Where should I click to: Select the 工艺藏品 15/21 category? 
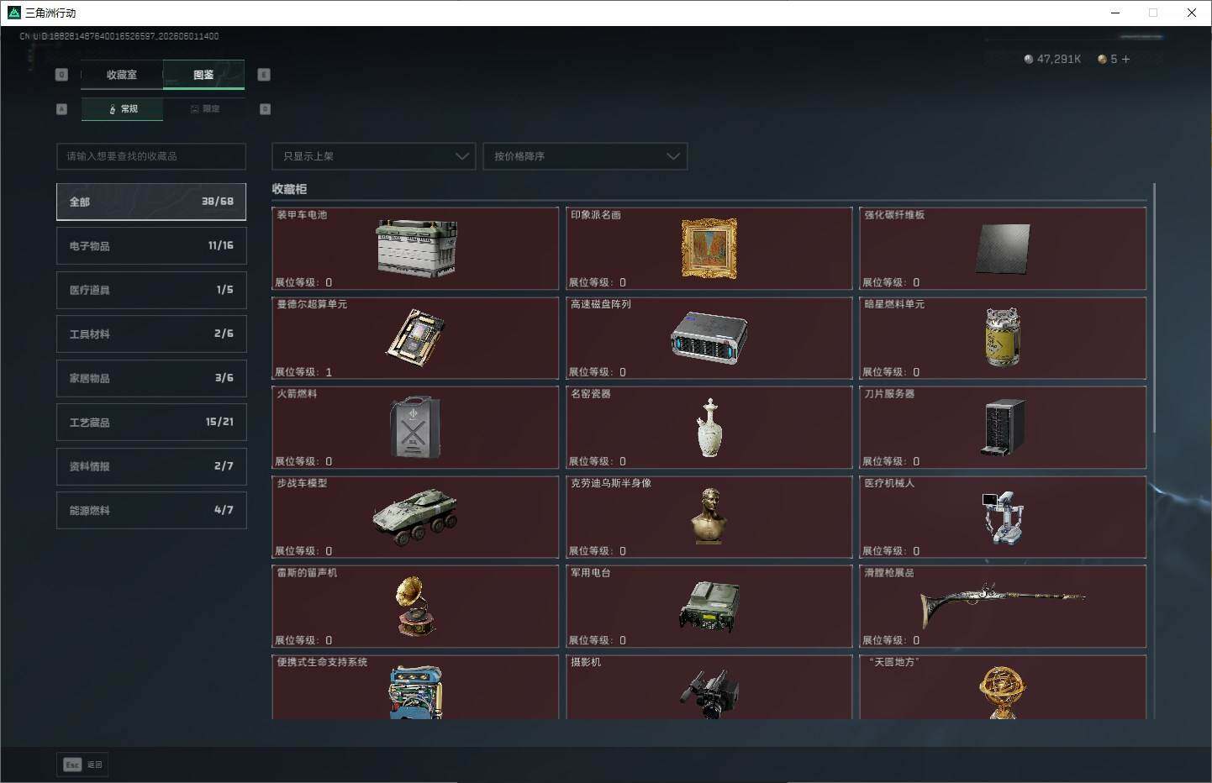tap(151, 423)
